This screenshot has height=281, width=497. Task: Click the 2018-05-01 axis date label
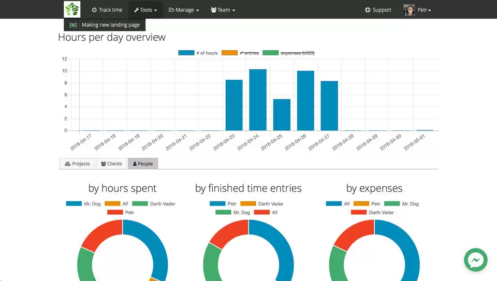coord(414,142)
